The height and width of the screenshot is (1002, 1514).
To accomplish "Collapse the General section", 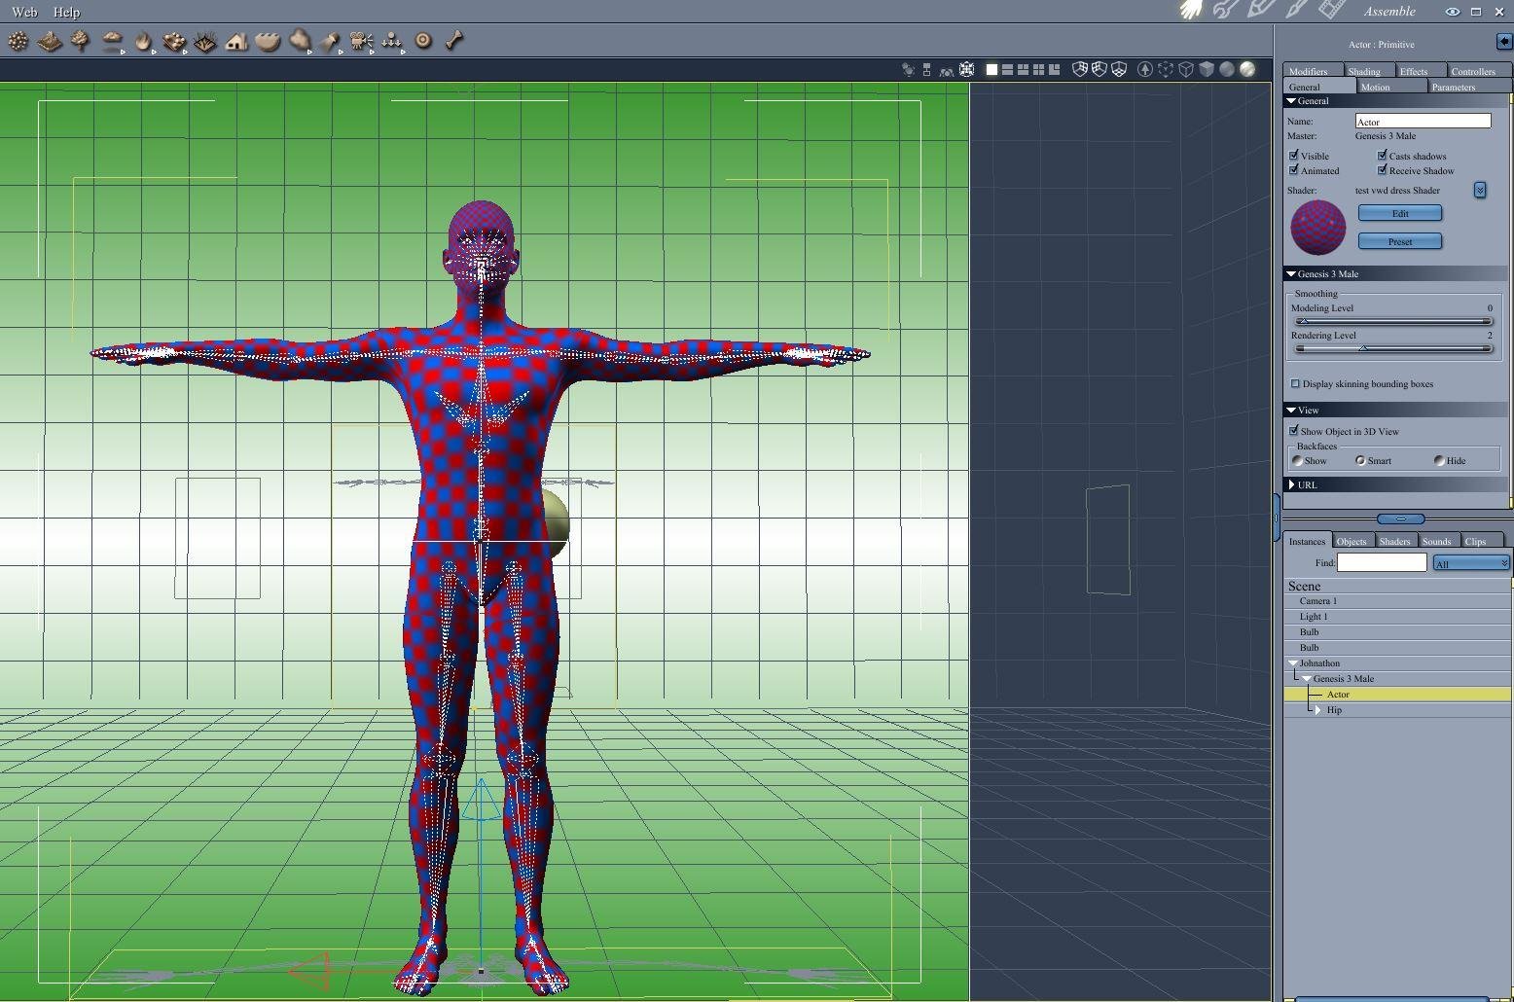I will [1291, 101].
